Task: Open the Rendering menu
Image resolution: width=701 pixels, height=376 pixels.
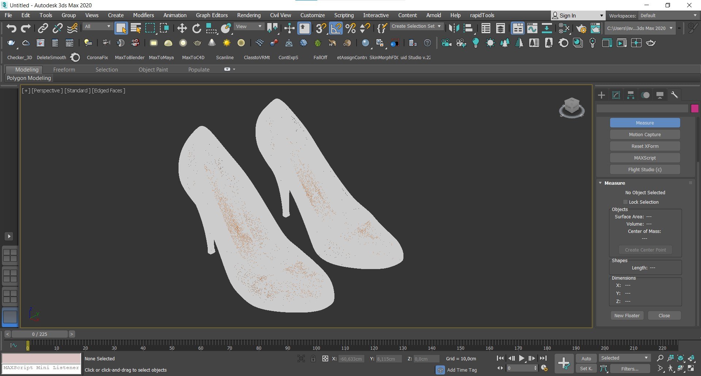Action: (249, 15)
